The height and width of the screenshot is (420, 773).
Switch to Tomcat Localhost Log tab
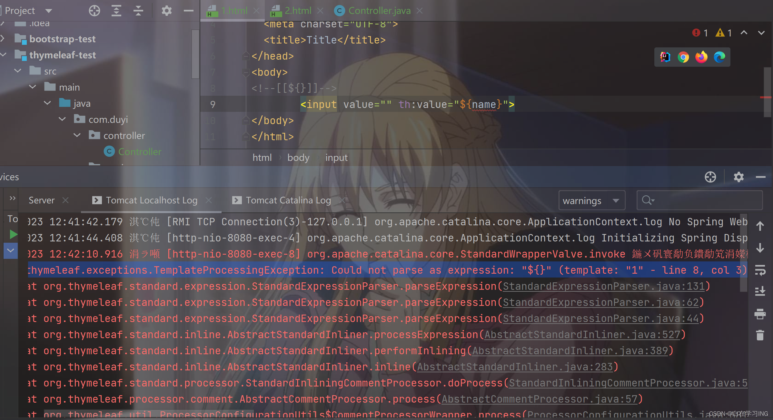point(152,200)
